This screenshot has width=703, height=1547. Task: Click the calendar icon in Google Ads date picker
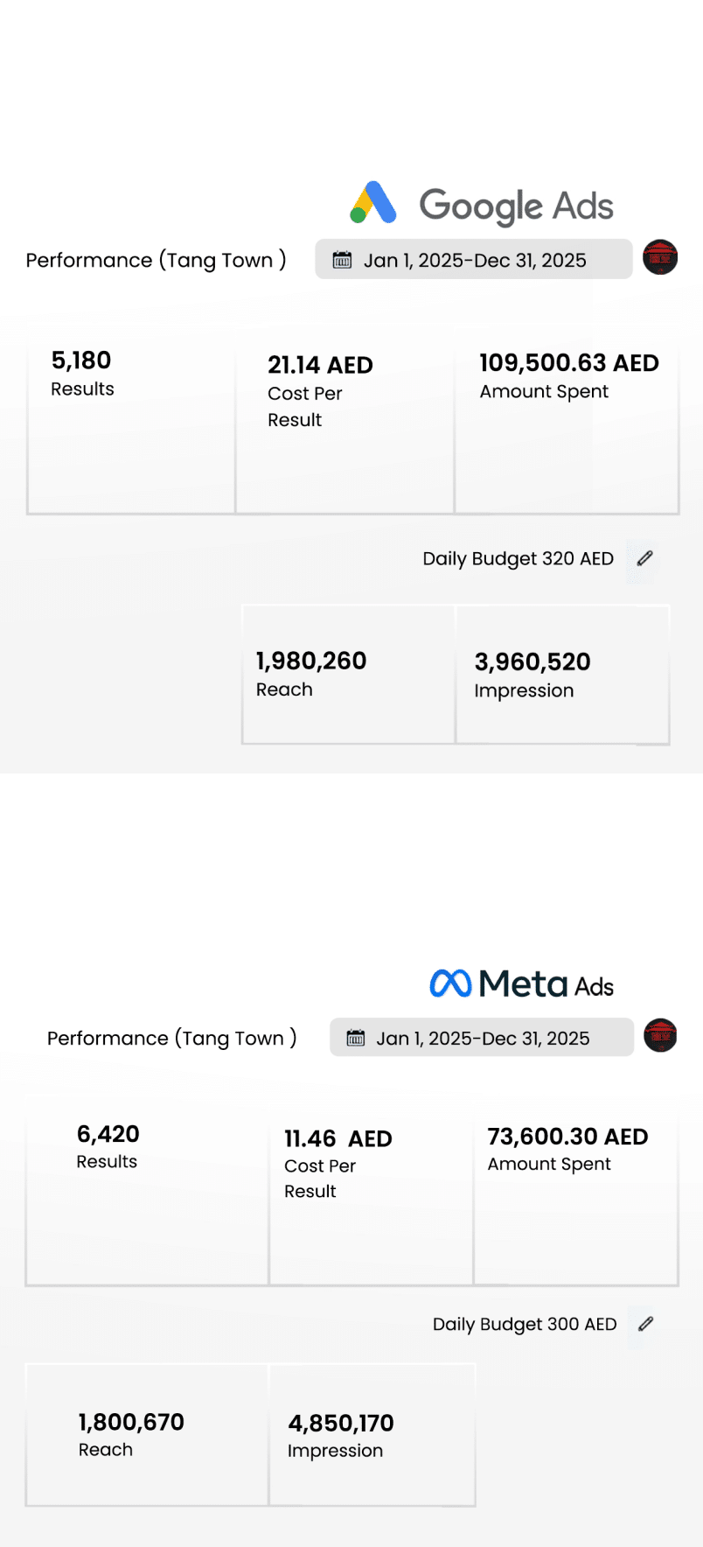[x=343, y=260]
